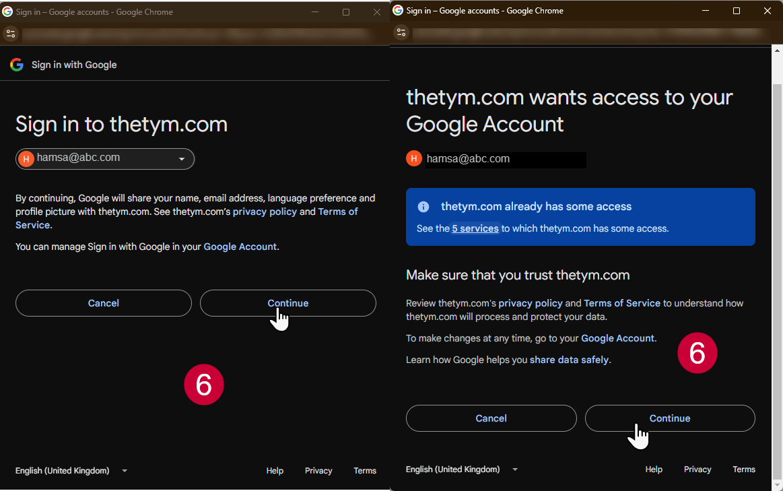Image resolution: width=783 pixels, height=491 pixels.
Task: Click Help in wants access window footer
Action: pos(654,469)
